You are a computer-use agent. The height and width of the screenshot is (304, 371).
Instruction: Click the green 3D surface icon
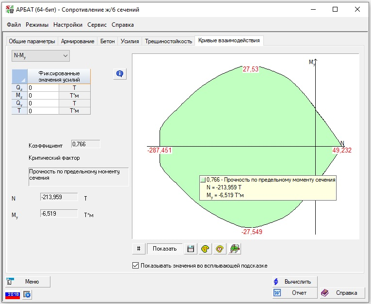(235, 249)
